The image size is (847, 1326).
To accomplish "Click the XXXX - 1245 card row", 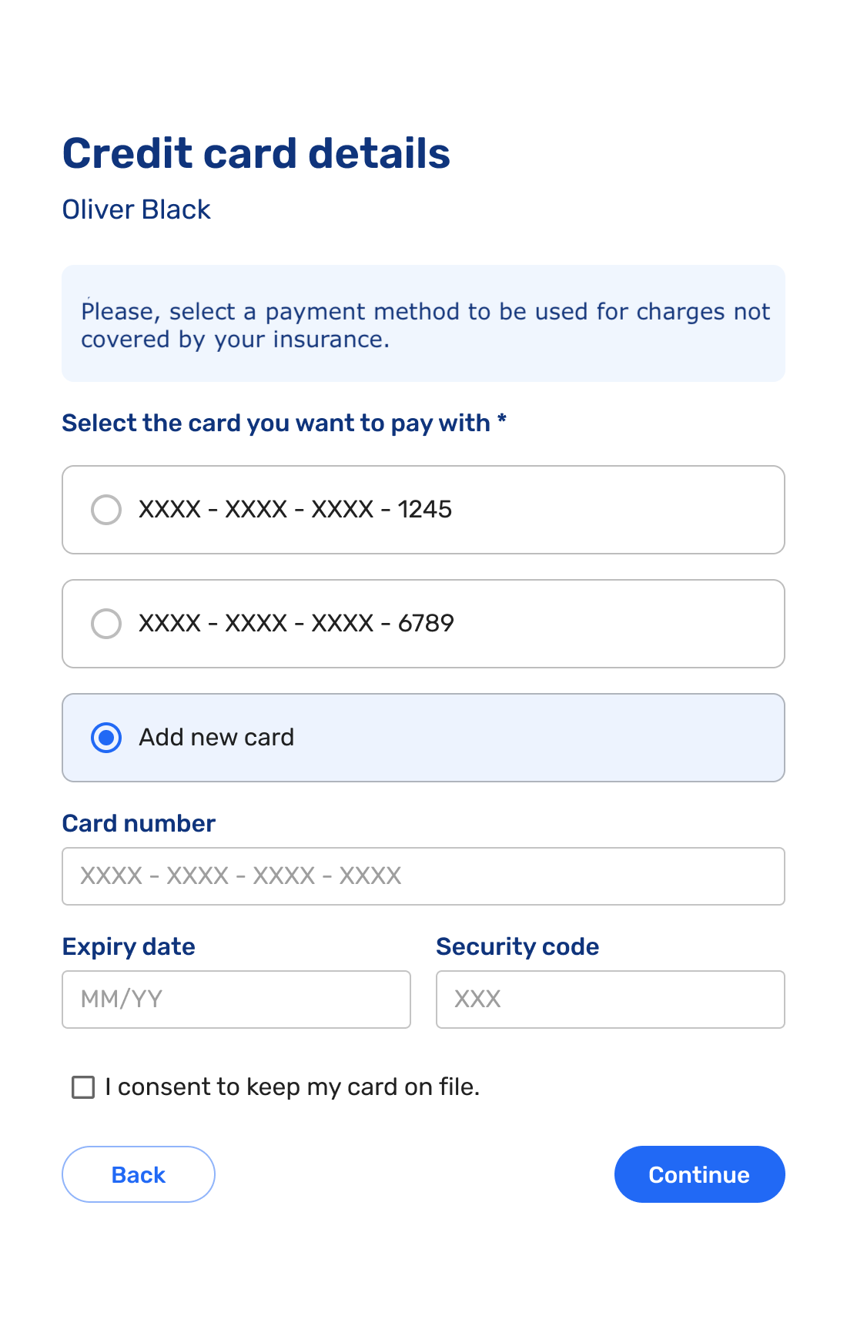I will 423,509.
